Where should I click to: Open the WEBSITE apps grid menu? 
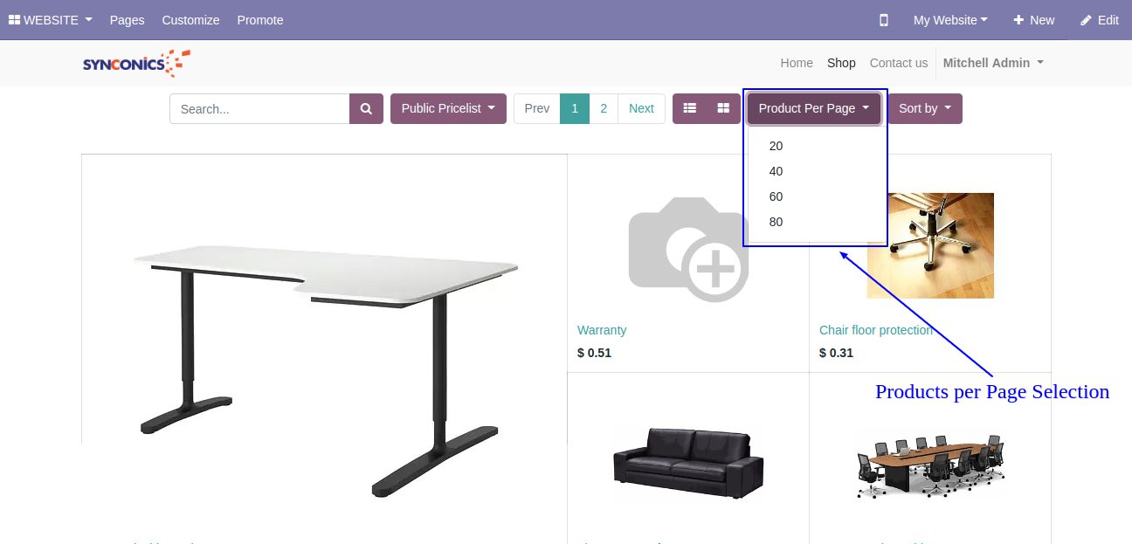51,20
